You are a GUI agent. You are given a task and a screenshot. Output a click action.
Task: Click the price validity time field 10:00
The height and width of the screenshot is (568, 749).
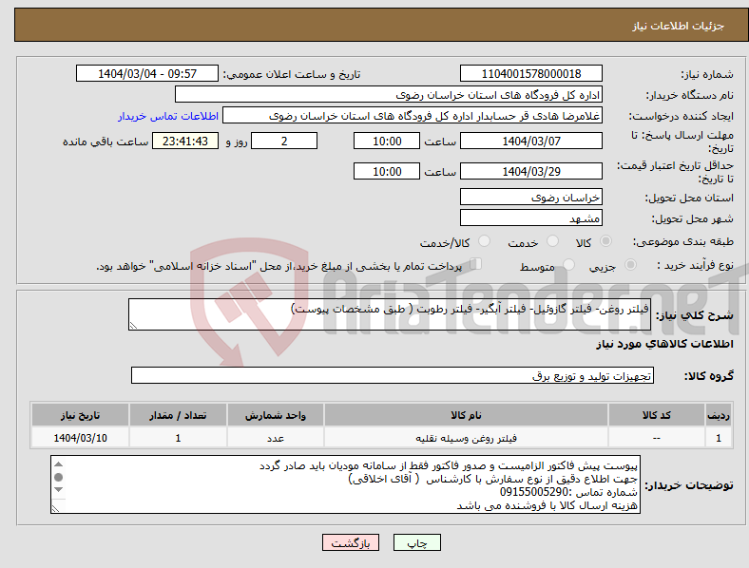387,171
